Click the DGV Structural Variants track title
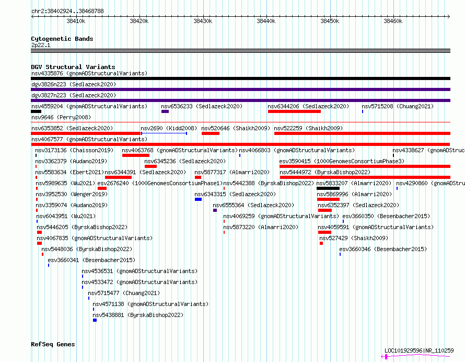465x362 pixels. coord(73,67)
